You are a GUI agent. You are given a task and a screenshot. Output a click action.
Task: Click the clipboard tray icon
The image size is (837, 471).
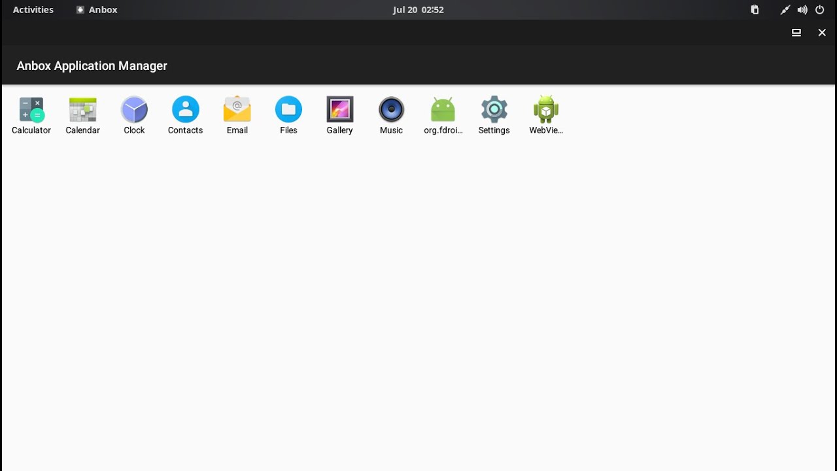coord(755,10)
